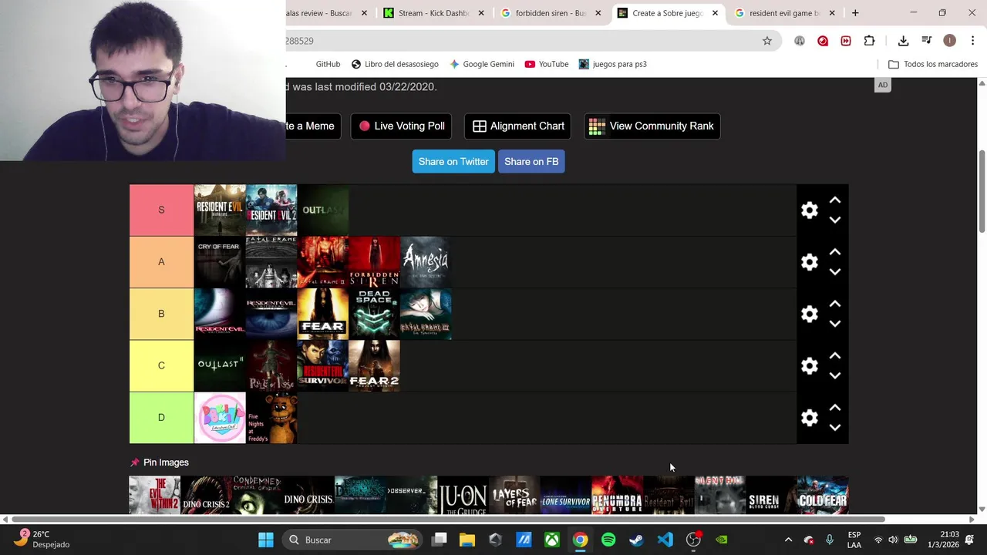Pick Ju-On The Grudge from image pool
987x555 pixels.
click(x=463, y=495)
